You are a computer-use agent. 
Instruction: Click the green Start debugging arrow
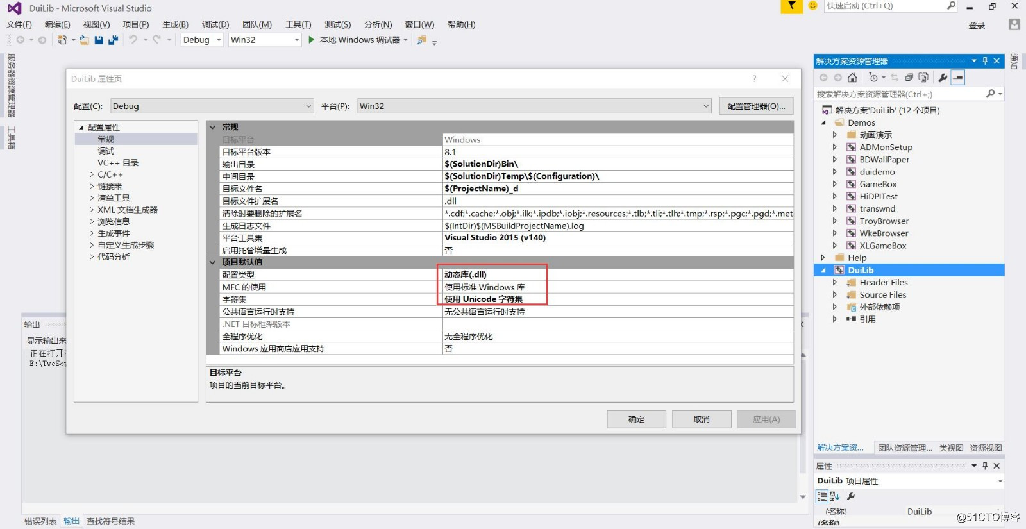(x=311, y=40)
